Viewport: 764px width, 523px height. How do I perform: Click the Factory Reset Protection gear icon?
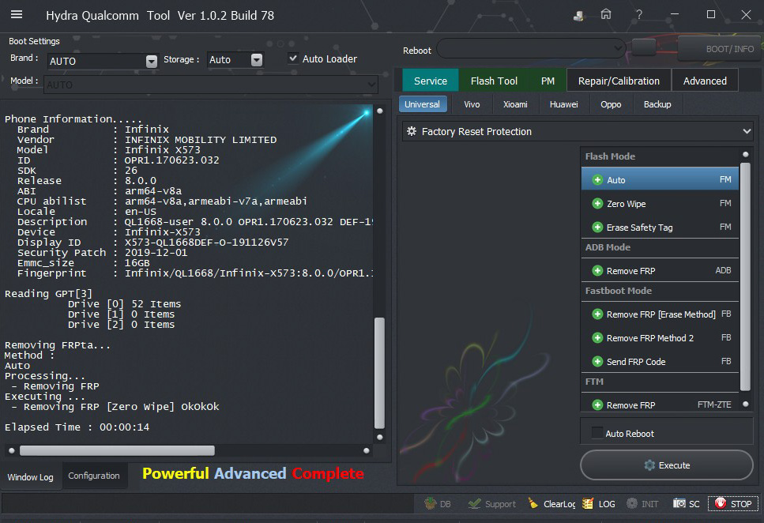pos(412,132)
